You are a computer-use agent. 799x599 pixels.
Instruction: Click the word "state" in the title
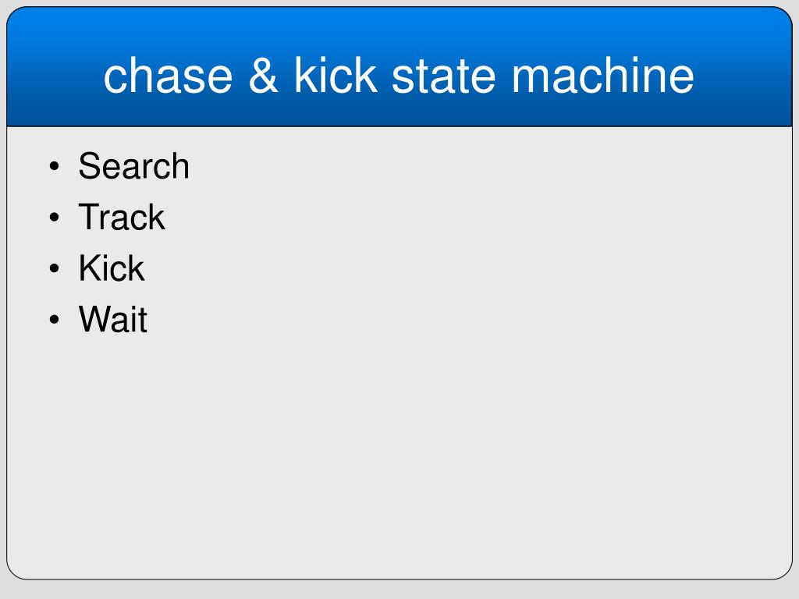coord(443,76)
